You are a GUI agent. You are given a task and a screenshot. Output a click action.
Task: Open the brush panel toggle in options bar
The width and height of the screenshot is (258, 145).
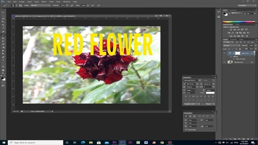(21, 5)
